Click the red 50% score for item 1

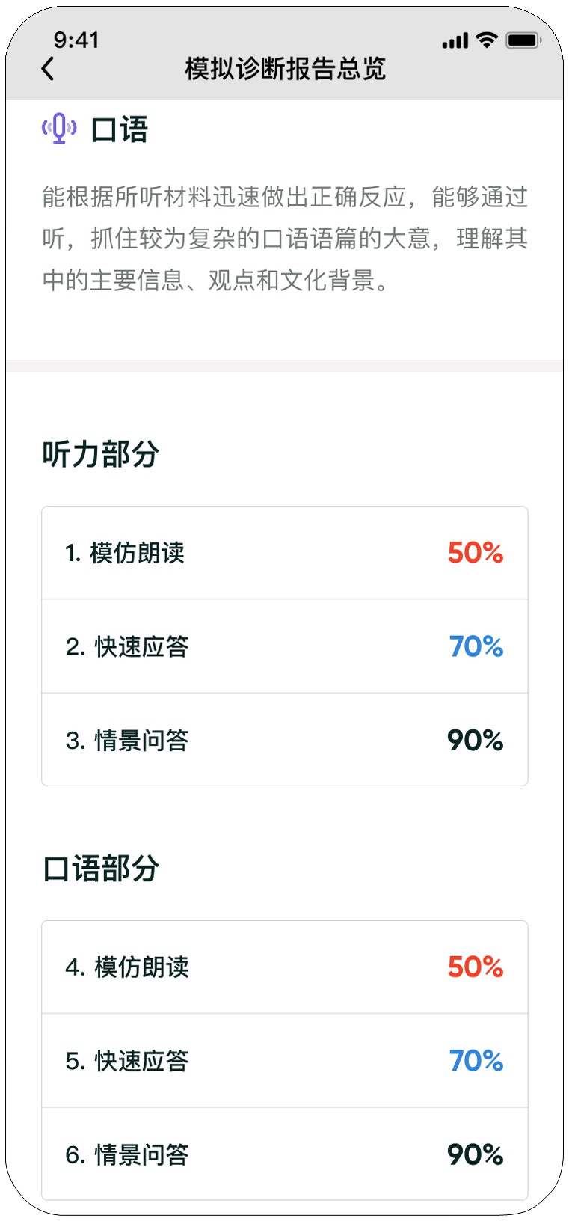[x=476, y=553]
